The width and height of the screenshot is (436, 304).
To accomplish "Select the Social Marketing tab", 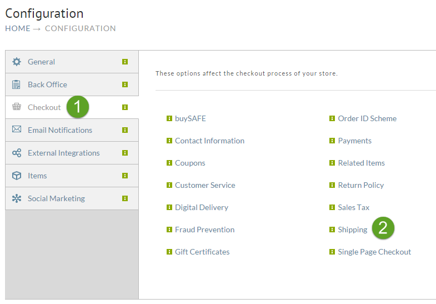I will (x=72, y=198).
